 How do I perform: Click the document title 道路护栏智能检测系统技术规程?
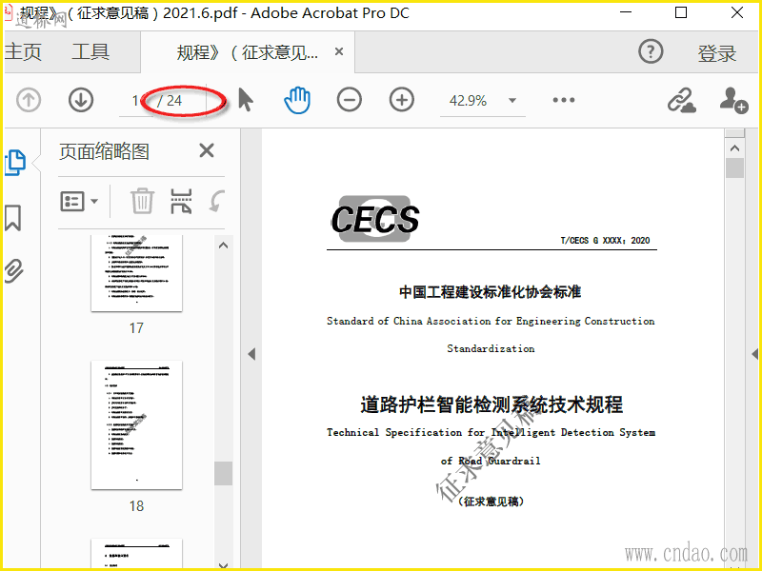pyautogui.click(x=491, y=404)
